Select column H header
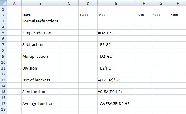The image size is (186, 114). (x=177, y=3)
